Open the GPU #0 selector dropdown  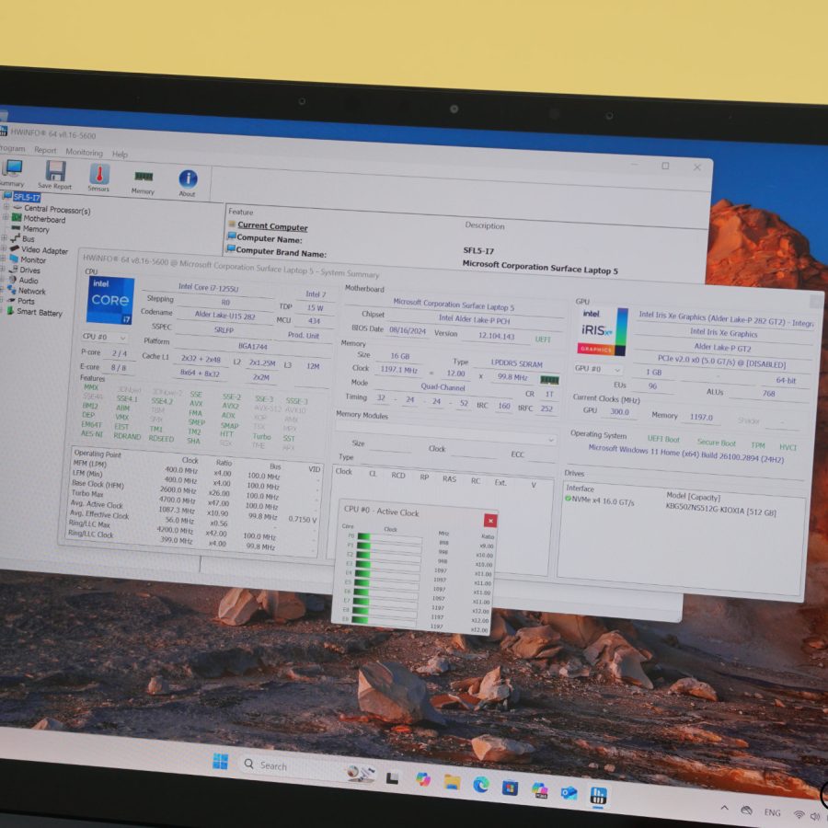point(598,369)
